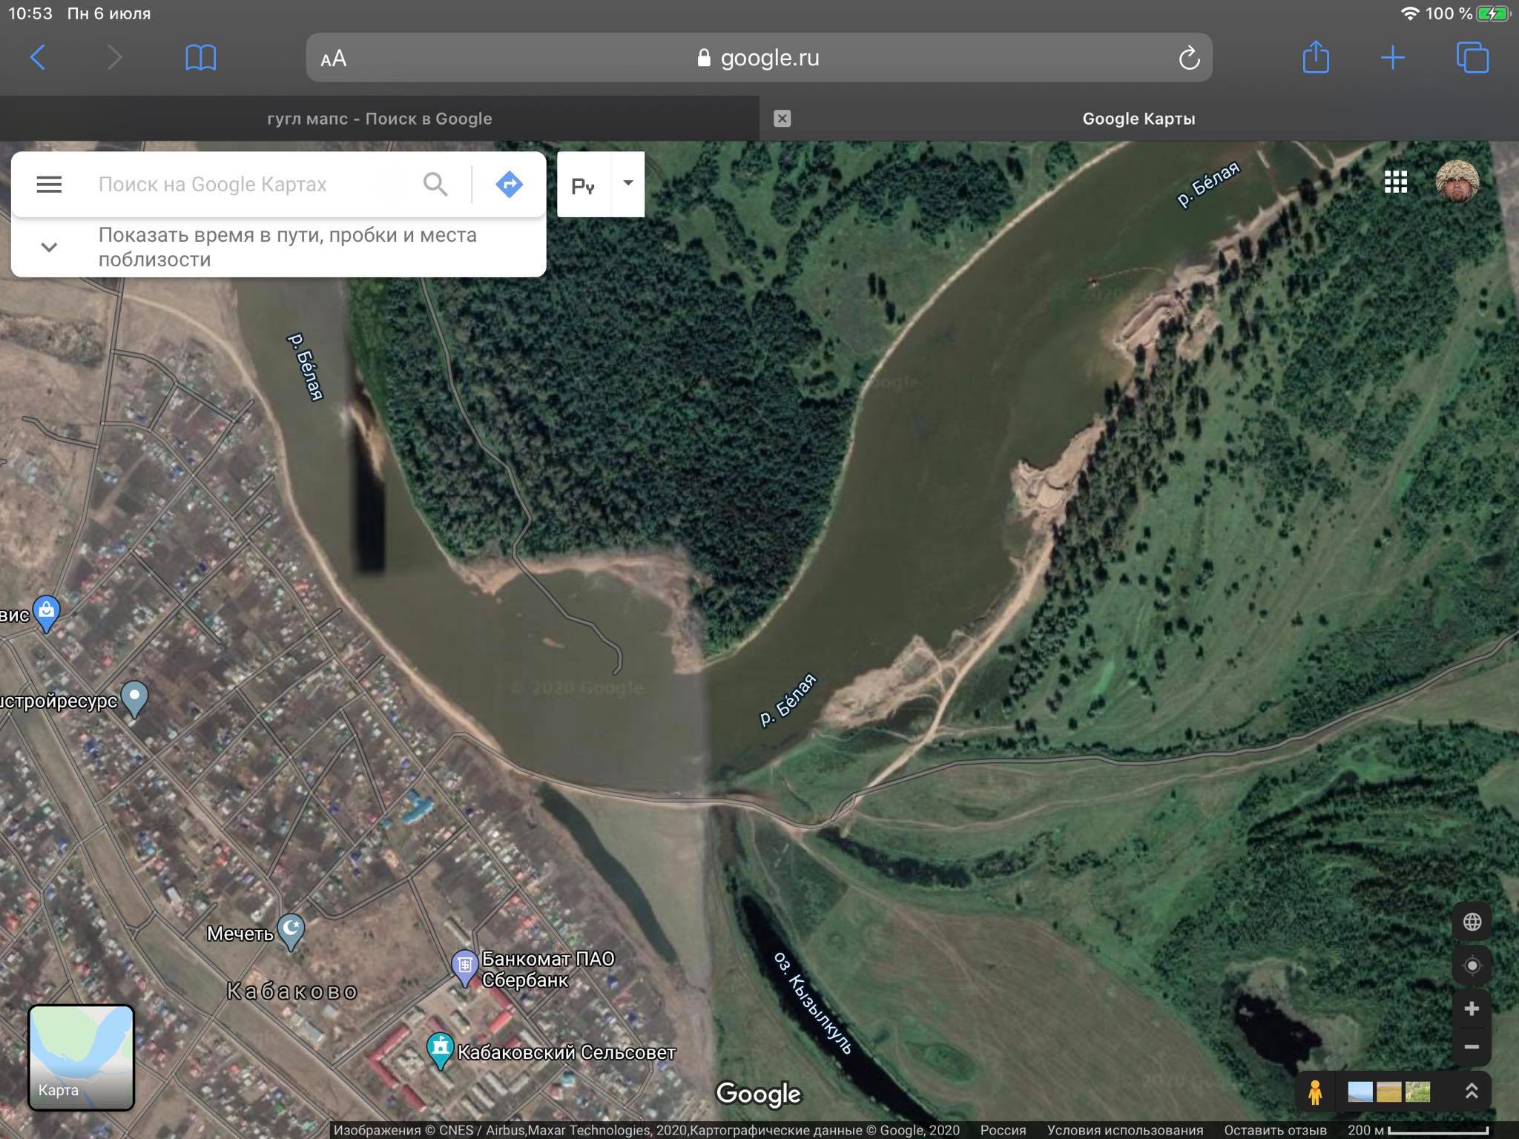Viewport: 1519px width, 1139px height.
Task: Open the Ру input language dropdown arrow
Action: [627, 183]
